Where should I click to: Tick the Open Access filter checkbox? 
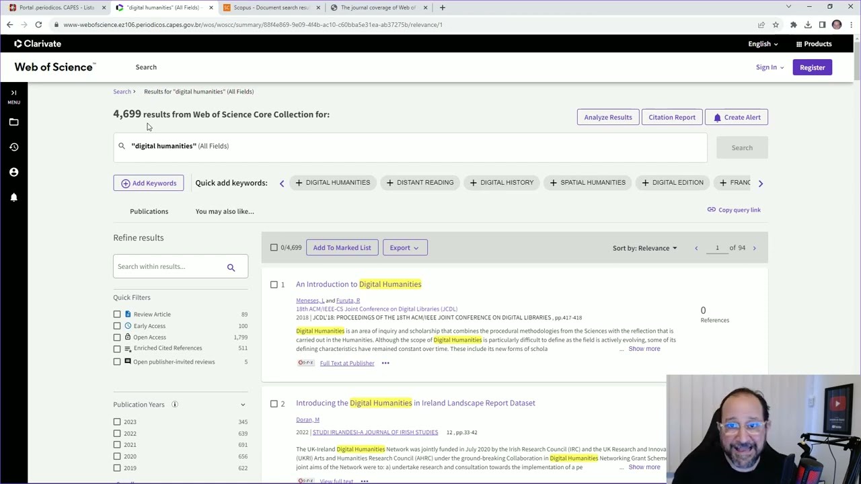pos(117,337)
